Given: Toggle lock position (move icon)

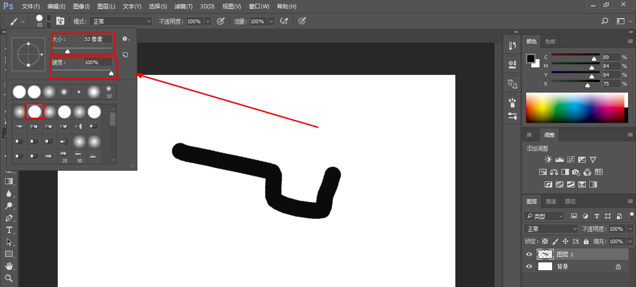Looking at the screenshot, I should pos(565,241).
